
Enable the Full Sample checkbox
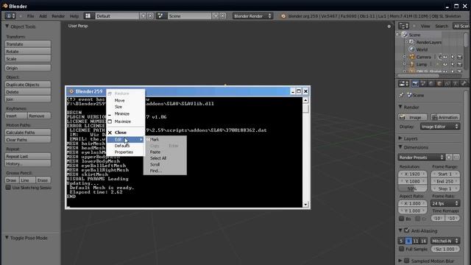[402, 249]
